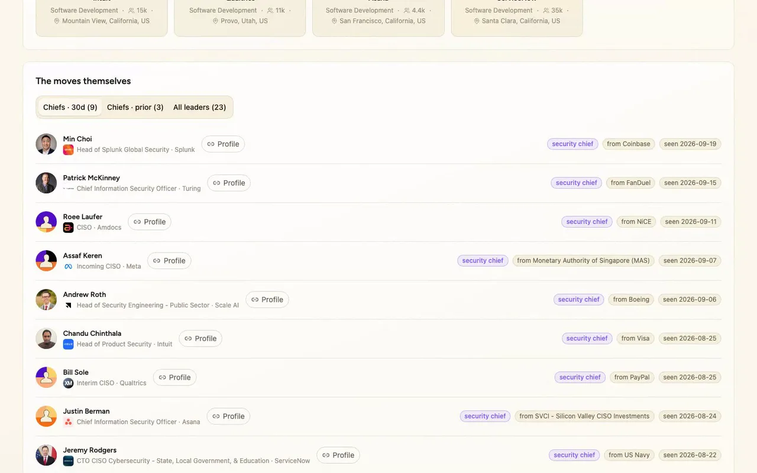This screenshot has width=757, height=473.
Task: Click 'The moves themselves' heading
Action: 83,81
